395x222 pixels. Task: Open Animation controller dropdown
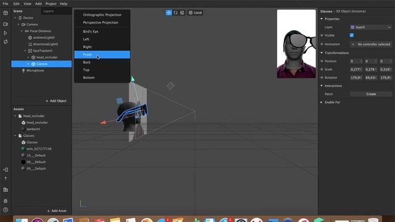pos(371,44)
